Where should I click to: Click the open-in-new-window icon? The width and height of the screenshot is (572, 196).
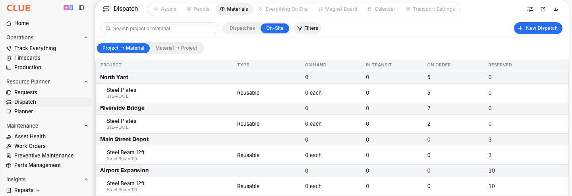click(x=543, y=9)
